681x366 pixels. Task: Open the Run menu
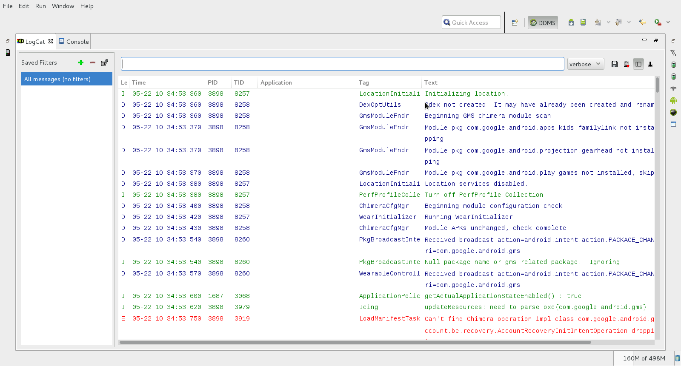(40, 6)
